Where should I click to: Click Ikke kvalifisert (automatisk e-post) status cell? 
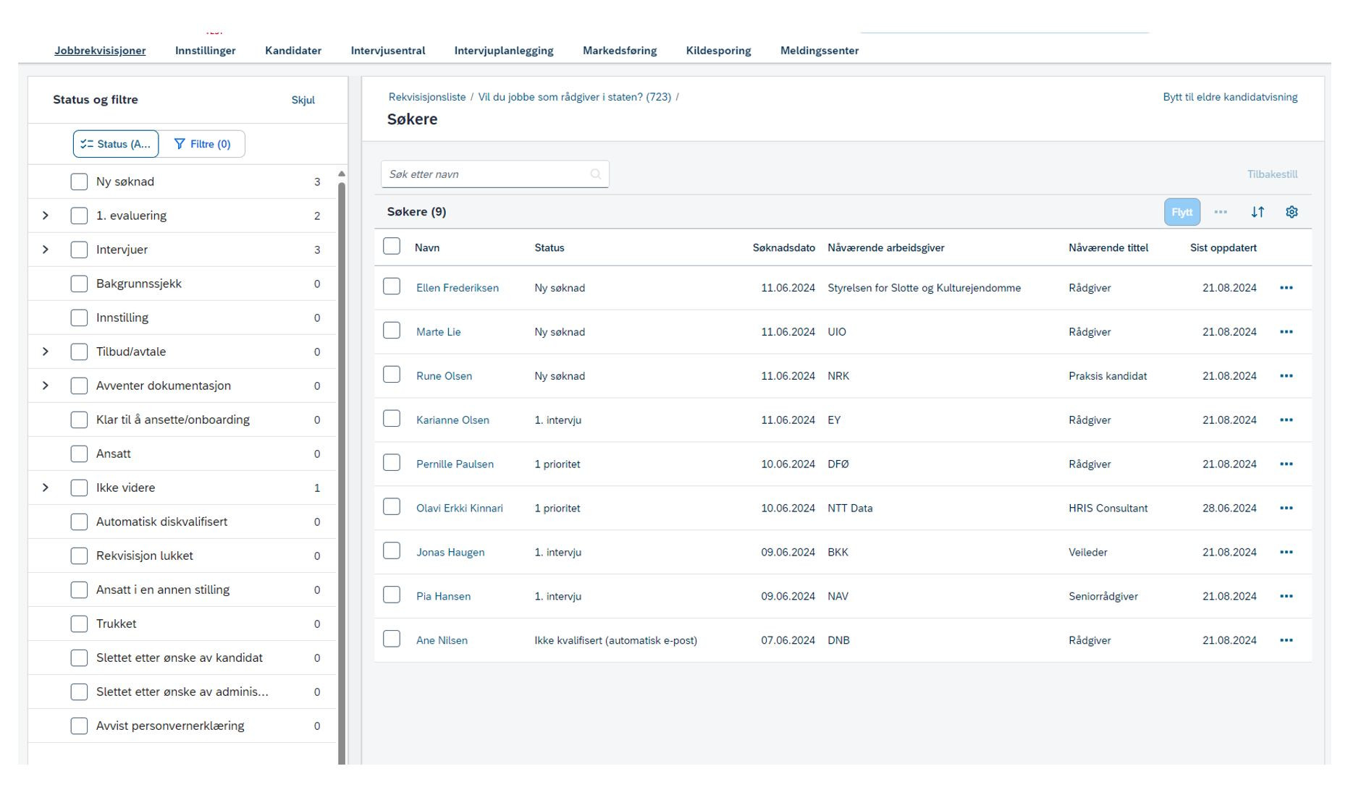tap(616, 641)
